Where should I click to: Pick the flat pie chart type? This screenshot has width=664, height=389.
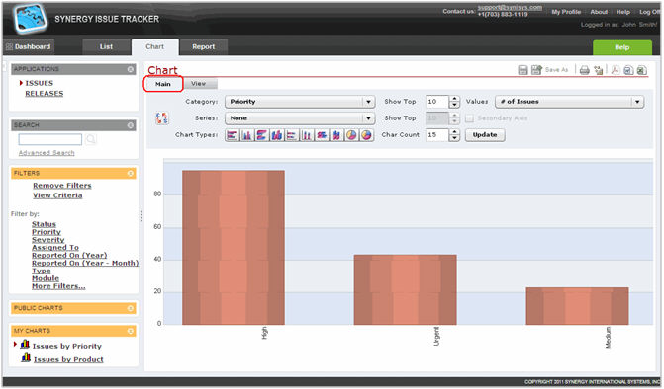pyautogui.click(x=351, y=135)
